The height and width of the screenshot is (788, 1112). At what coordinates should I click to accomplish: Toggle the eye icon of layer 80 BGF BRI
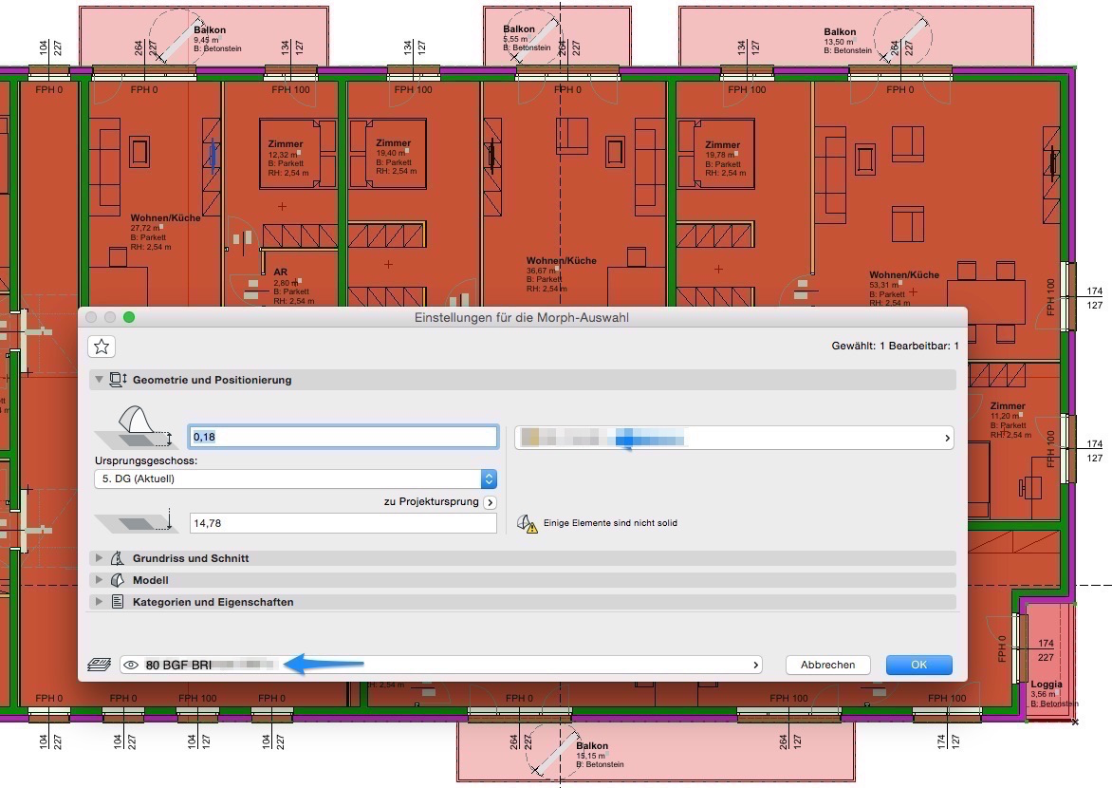(x=132, y=665)
